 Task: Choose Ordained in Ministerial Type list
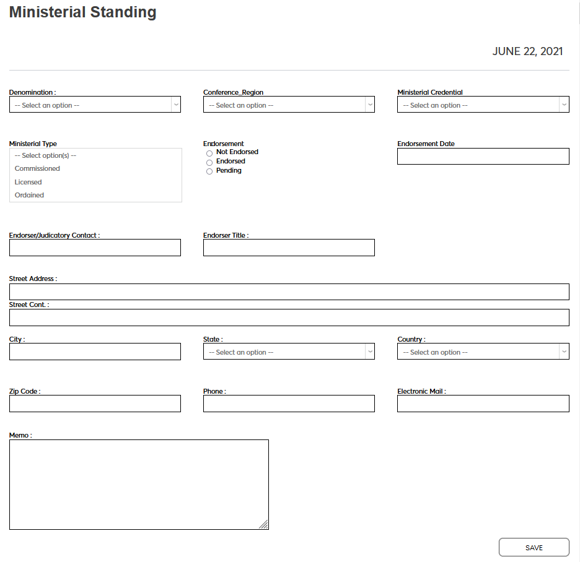point(30,195)
